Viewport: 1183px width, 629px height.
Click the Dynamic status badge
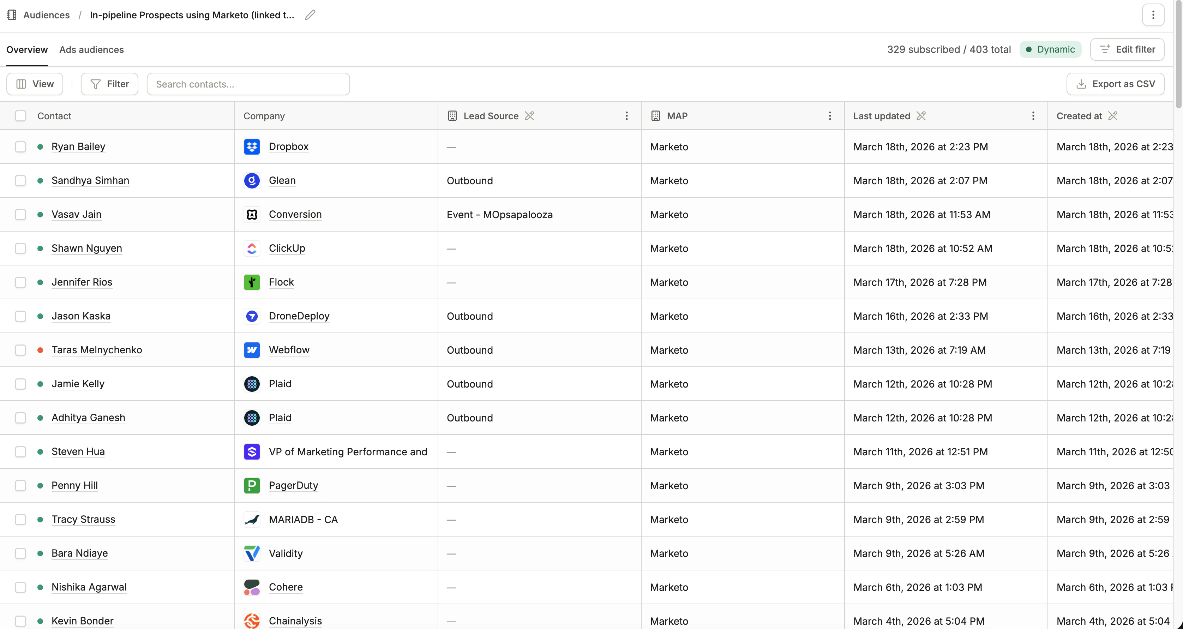1050,49
